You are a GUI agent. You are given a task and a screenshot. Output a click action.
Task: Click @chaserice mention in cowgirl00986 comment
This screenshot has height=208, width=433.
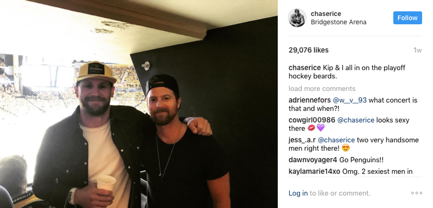click(356, 120)
